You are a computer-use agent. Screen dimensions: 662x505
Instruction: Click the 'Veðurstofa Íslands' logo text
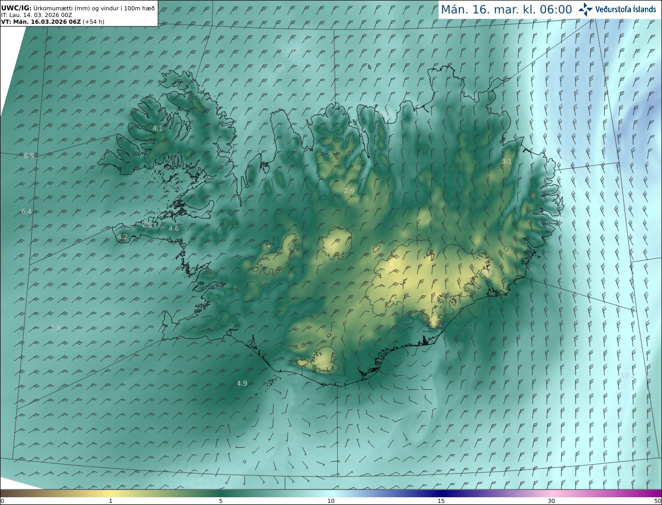626,9
